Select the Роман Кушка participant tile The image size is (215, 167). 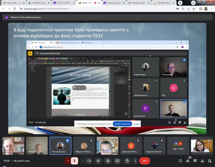click(60, 146)
